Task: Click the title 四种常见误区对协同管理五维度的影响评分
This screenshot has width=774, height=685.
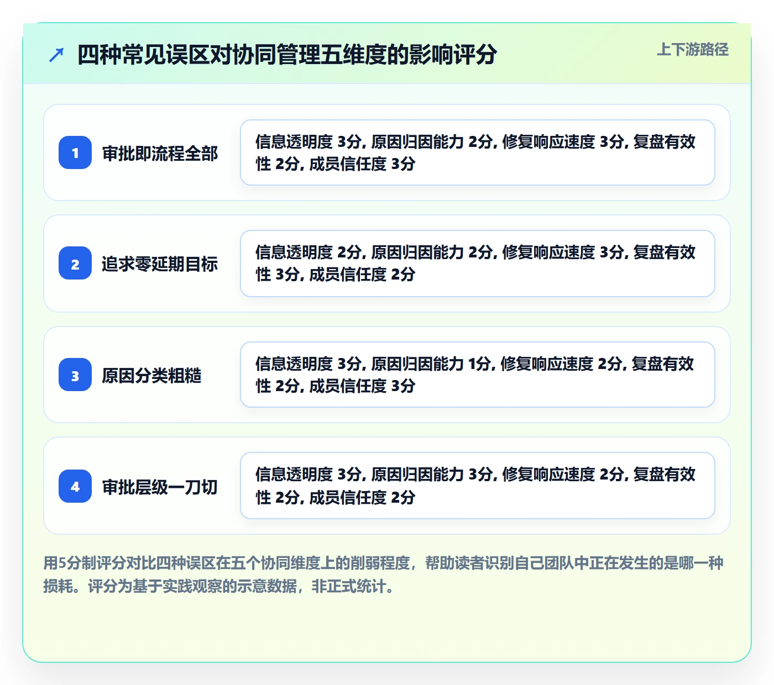Action: pos(287,55)
